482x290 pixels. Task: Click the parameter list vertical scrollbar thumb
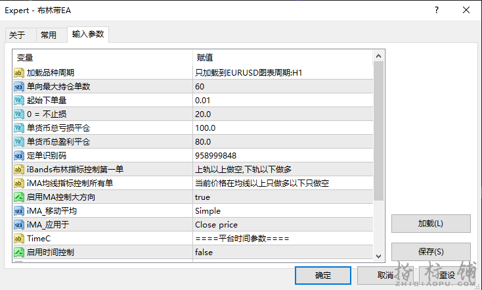pos(379,131)
